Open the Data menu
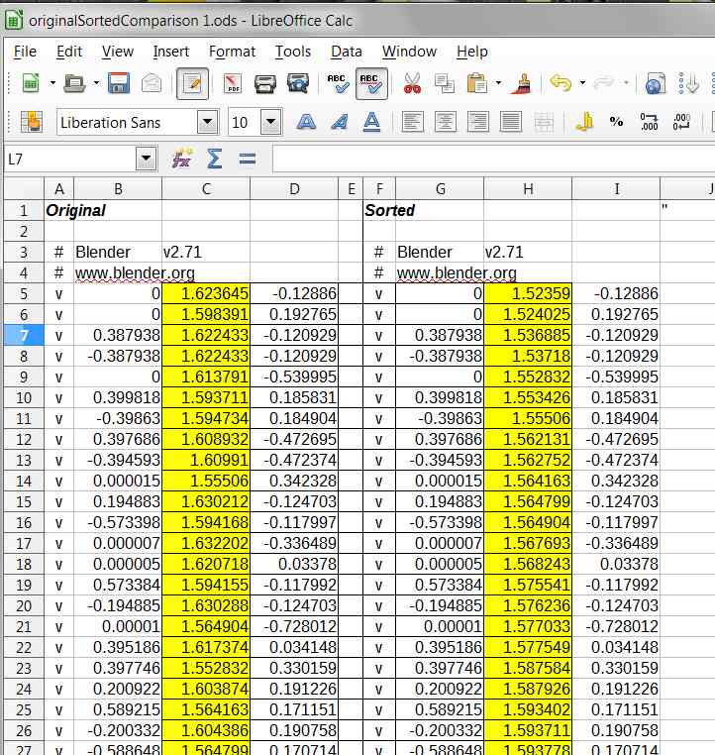The image size is (715, 755). 346,52
